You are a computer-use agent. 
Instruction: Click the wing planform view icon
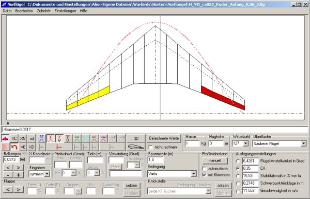point(6,138)
